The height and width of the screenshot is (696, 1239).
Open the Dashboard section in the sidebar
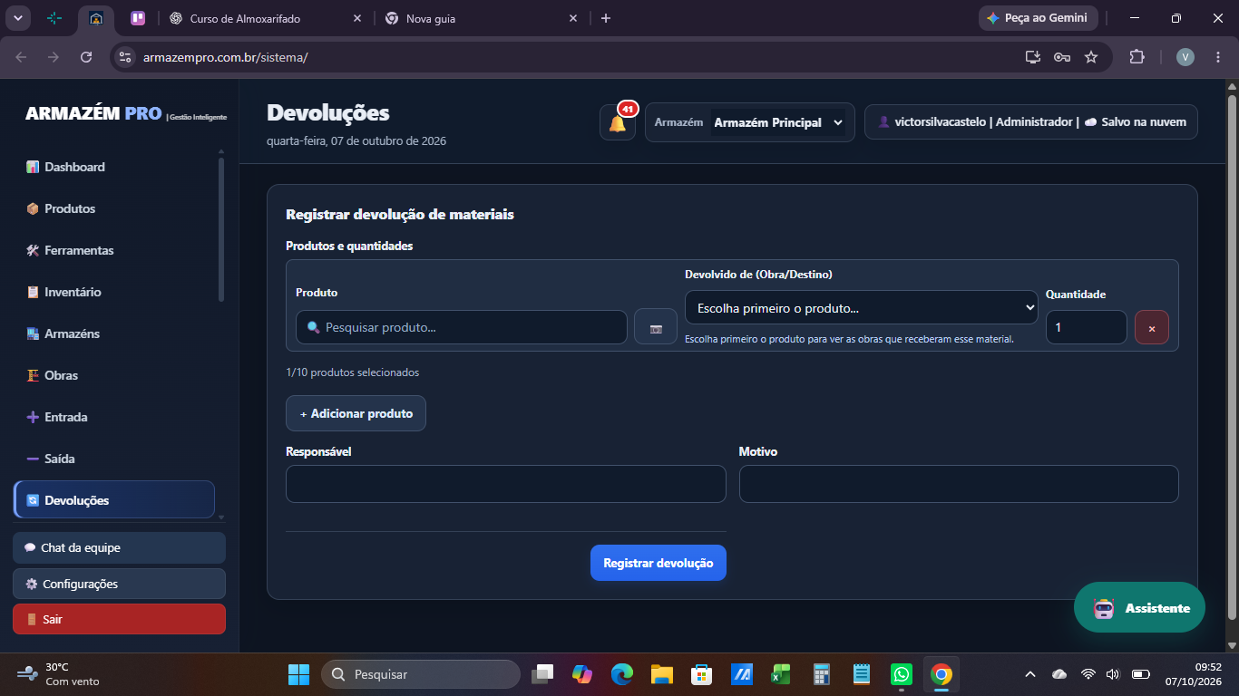click(x=114, y=167)
